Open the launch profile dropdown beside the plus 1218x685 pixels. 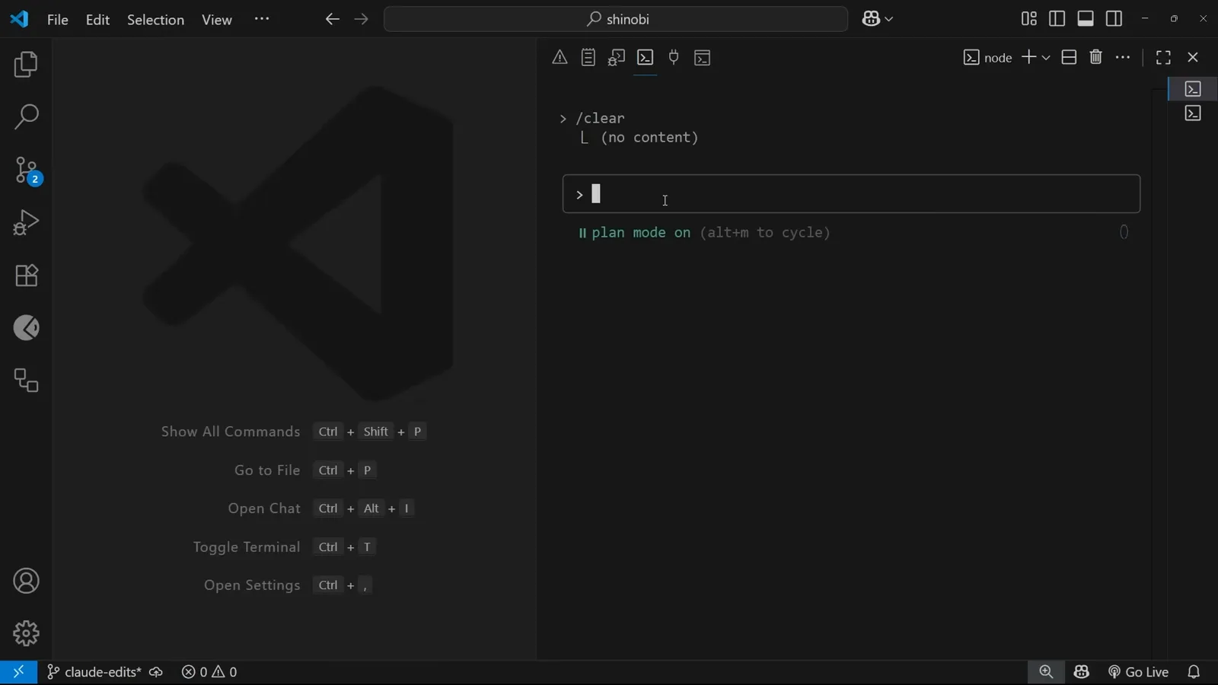point(1046,58)
